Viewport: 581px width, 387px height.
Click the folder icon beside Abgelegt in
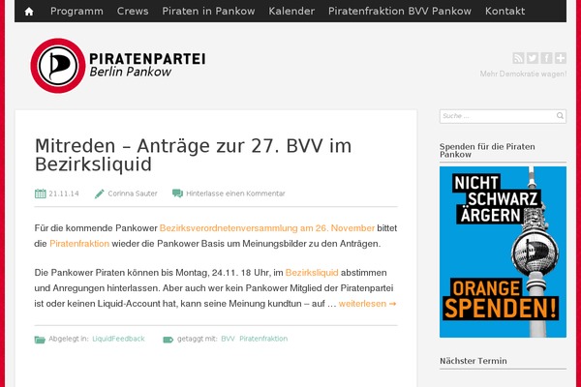pyautogui.click(x=40, y=340)
